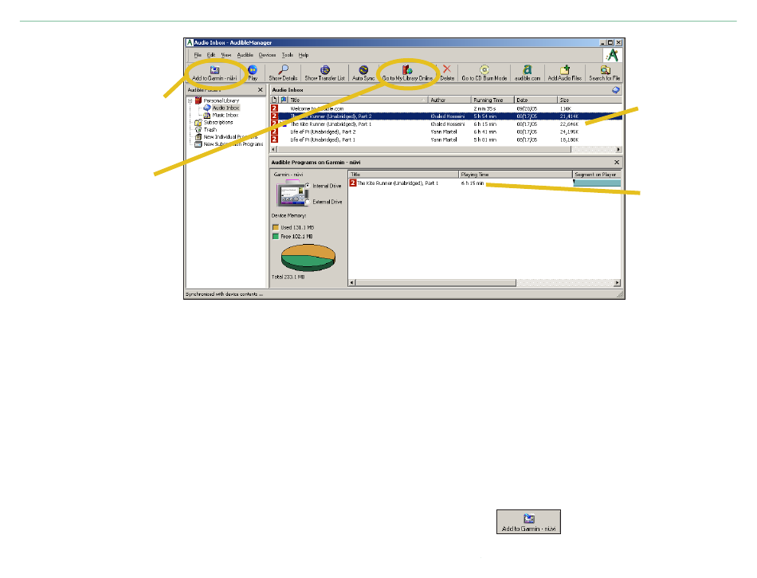Click the Segment on Player column header

pyautogui.click(x=597, y=175)
